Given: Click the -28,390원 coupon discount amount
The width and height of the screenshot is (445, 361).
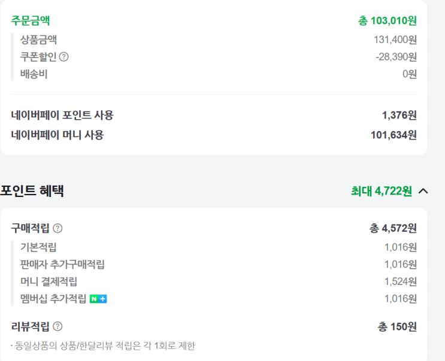Looking at the screenshot, I should pos(396,57).
